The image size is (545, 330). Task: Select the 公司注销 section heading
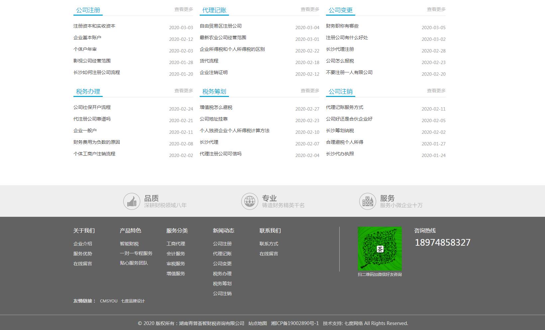[341, 92]
